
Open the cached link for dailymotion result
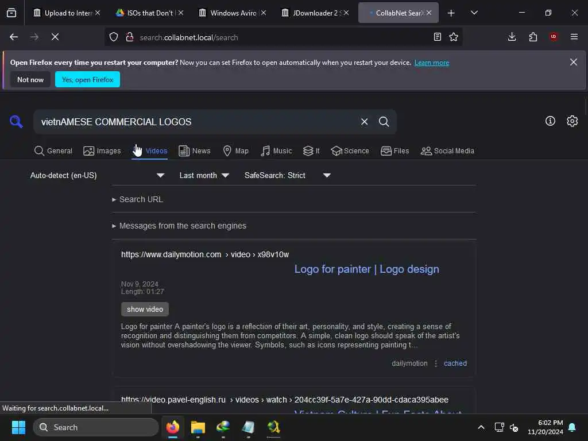pos(455,363)
